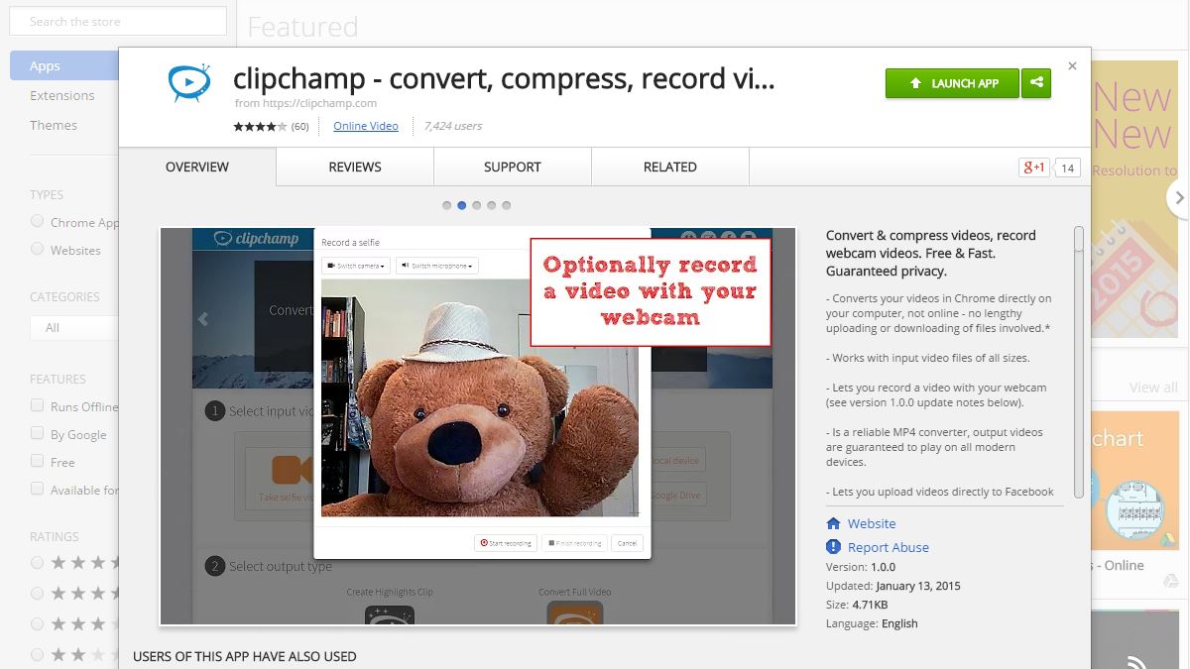Viewport: 1190px width, 669px height.
Task: Enable the Free feature checkbox
Action: coord(38,461)
